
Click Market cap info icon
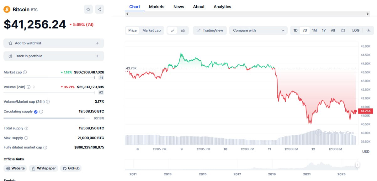click(x=25, y=72)
